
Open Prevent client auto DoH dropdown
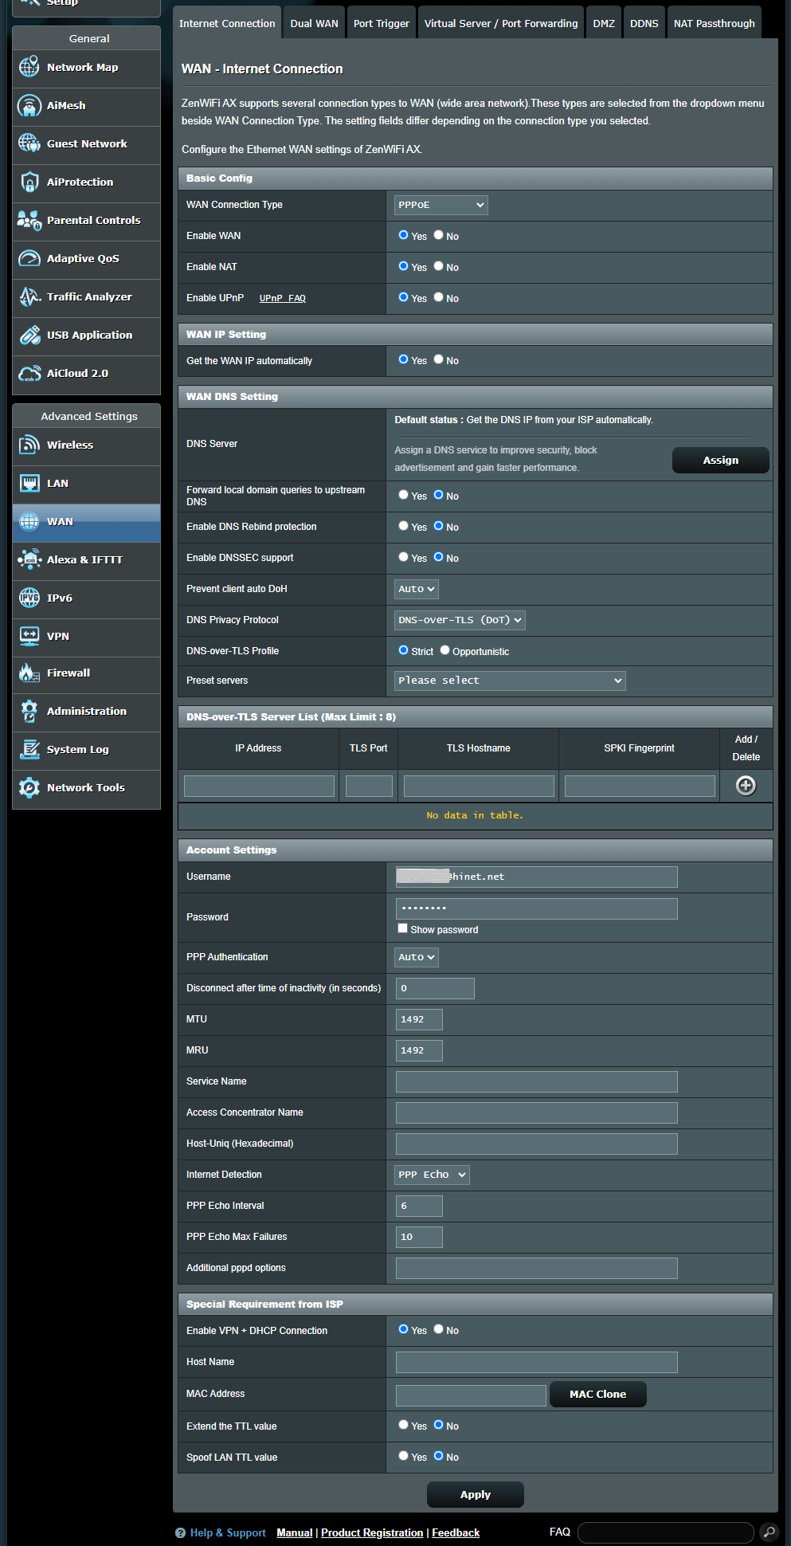[x=417, y=589]
